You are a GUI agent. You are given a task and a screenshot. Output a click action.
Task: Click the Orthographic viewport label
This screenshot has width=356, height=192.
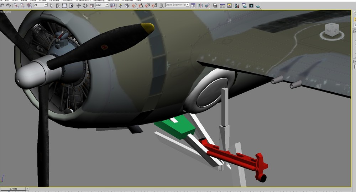click(5, 12)
